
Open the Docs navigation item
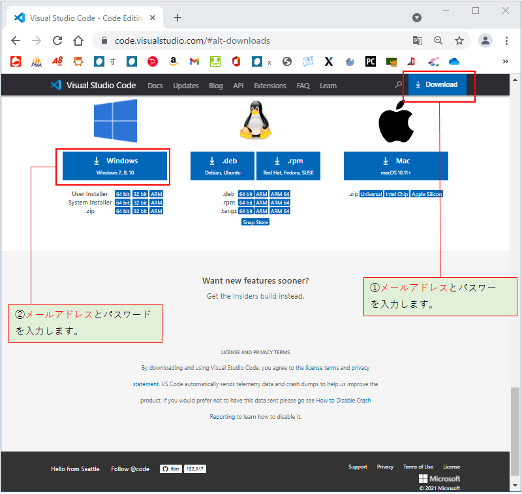click(x=155, y=86)
